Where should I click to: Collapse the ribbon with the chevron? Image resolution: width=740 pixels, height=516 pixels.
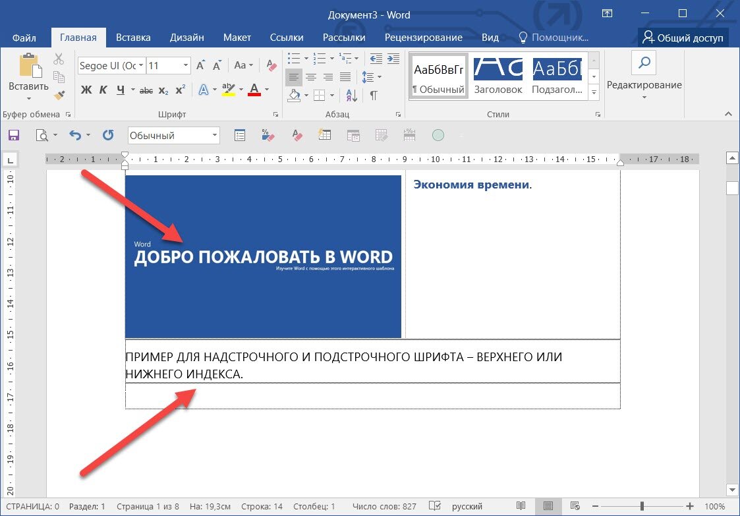(x=728, y=114)
